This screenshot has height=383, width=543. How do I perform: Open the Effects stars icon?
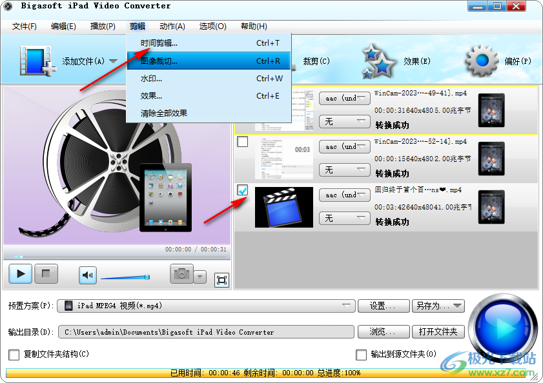click(378, 61)
